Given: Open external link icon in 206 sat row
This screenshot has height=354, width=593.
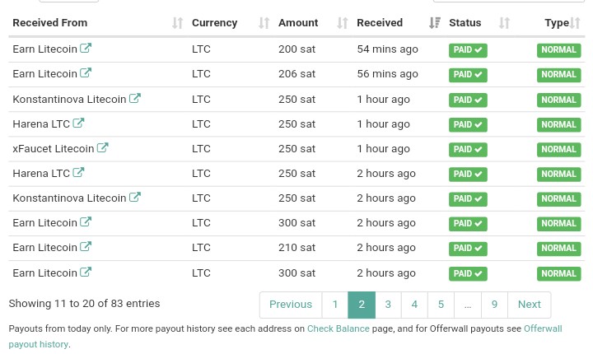Looking at the screenshot, I should (86, 72).
